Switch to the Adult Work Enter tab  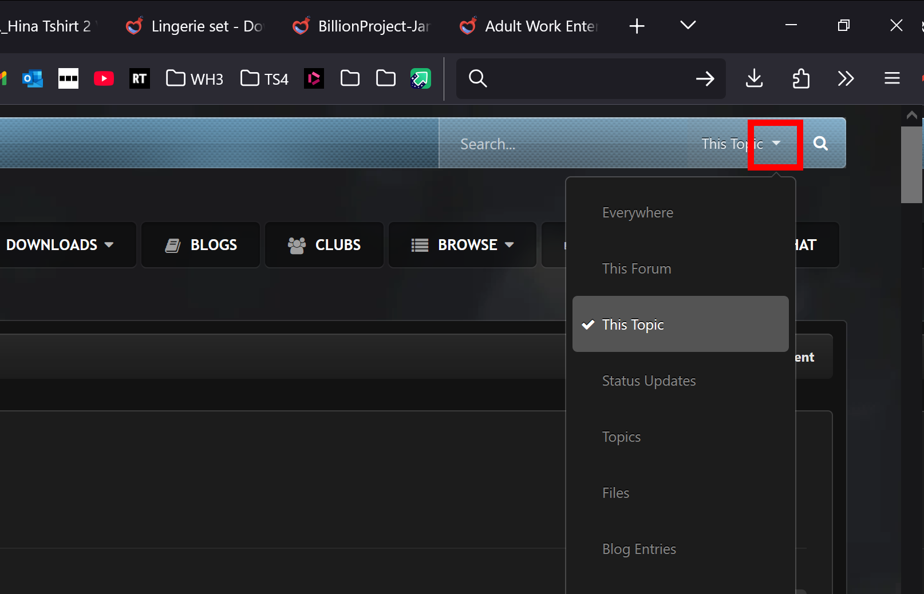[x=530, y=26]
